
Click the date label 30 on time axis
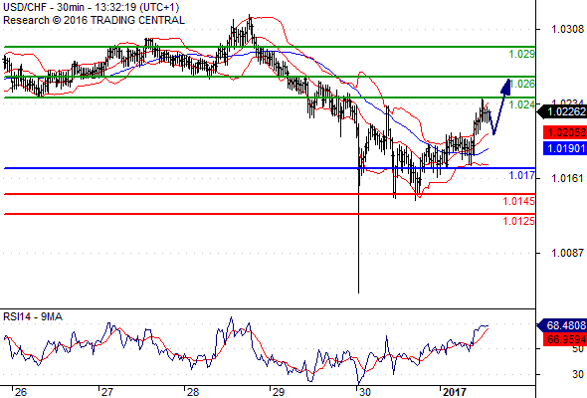[x=364, y=392]
